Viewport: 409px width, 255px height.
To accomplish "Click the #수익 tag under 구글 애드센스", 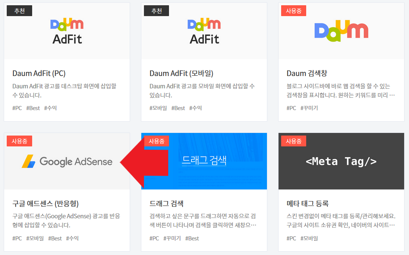I will tap(72, 238).
